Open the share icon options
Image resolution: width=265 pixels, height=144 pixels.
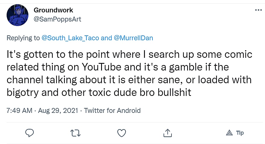click(x=168, y=133)
